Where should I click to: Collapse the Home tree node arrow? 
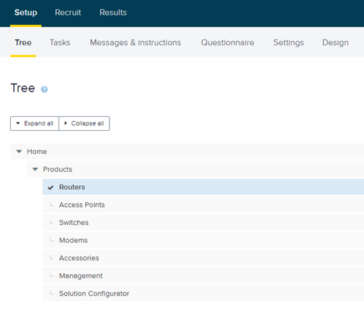[19, 151]
